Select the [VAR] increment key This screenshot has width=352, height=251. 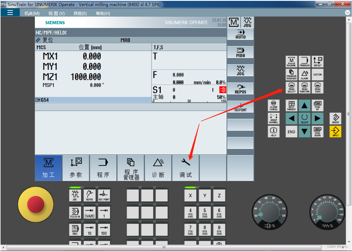[89, 213]
